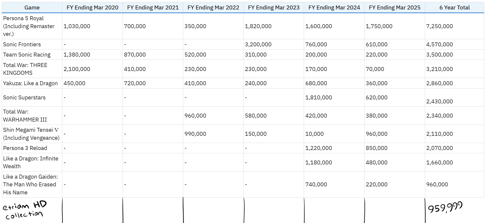Screen dimensions: 486x223
Task: Click Persona 3 Reload value 1,220,000
Action: [319, 148]
